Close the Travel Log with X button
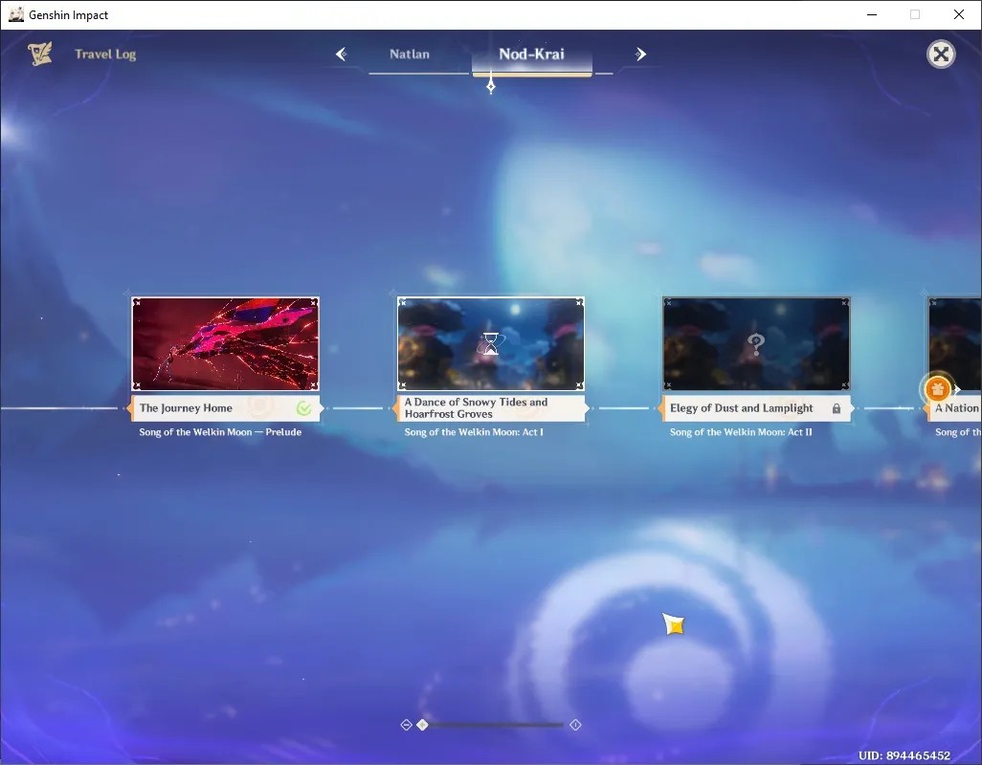982x765 pixels. (941, 55)
